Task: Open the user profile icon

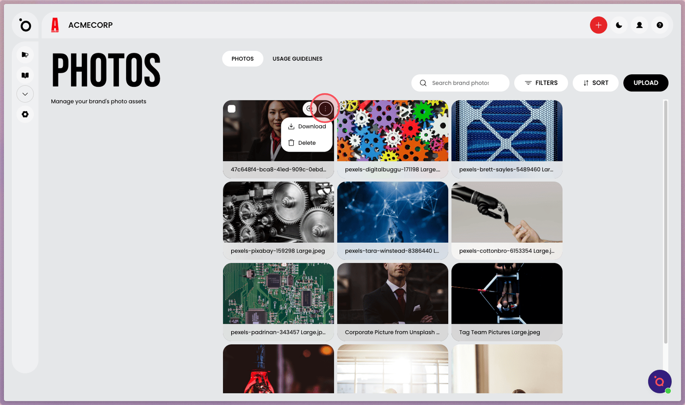Action: (639, 25)
